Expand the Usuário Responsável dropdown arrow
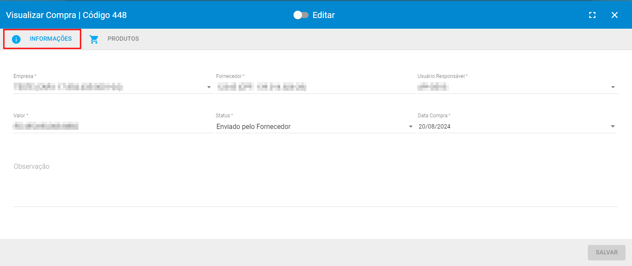Screen dimensions: 632x266 point(613,87)
